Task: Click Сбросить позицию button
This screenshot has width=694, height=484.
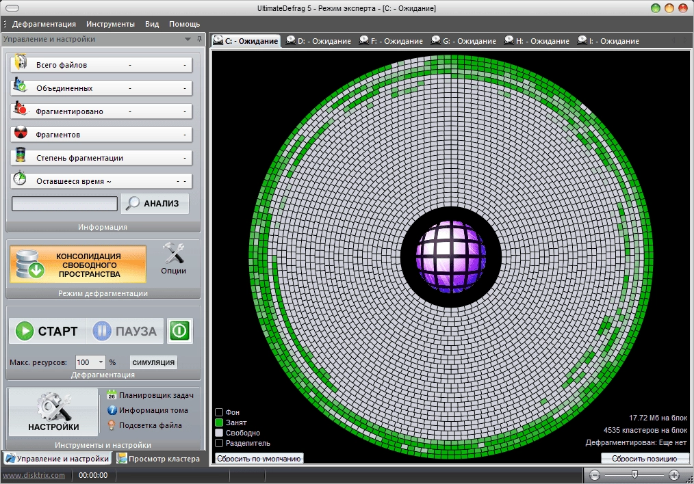Action: [x=645, y=458]
